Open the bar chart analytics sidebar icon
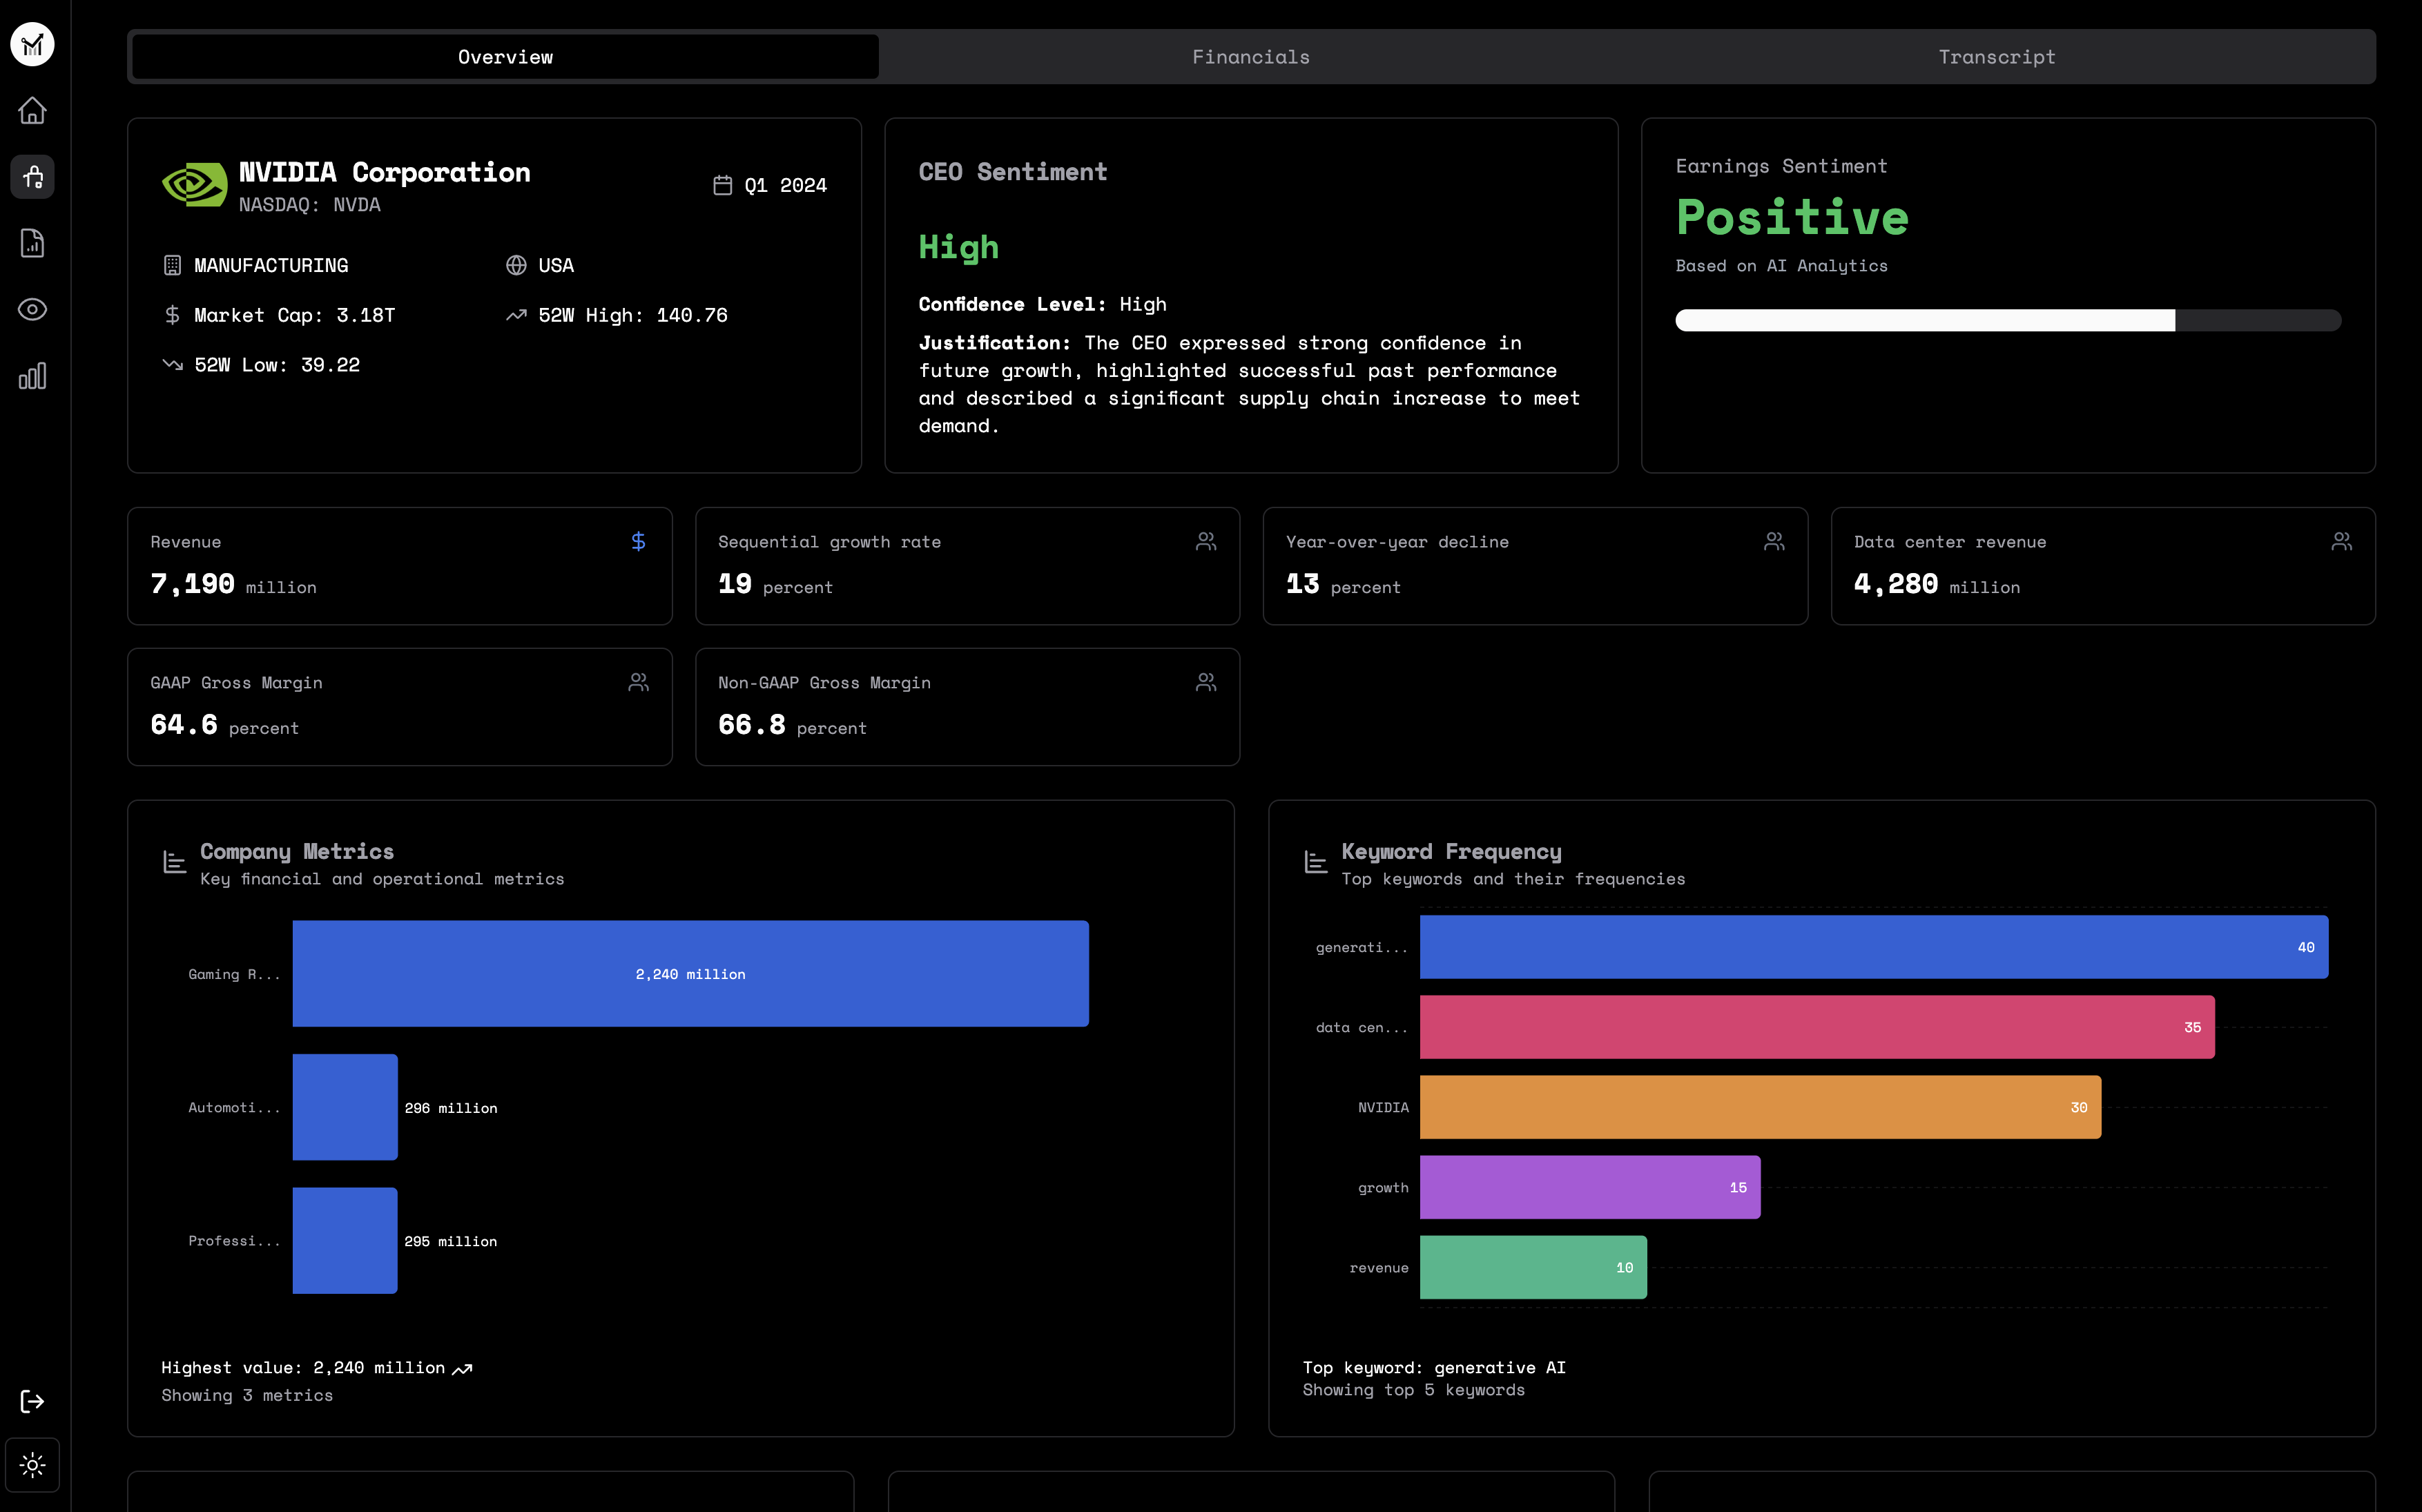 tap(32, 376)
